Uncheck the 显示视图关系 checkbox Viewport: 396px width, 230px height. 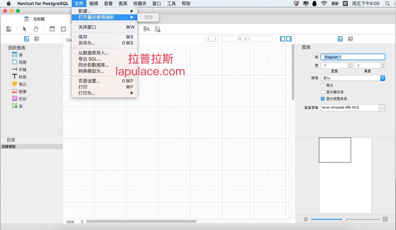(x=323, y=99)
